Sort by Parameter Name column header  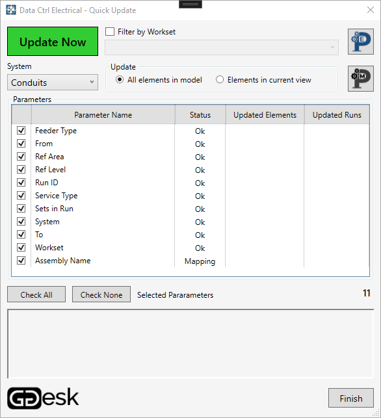103,115
